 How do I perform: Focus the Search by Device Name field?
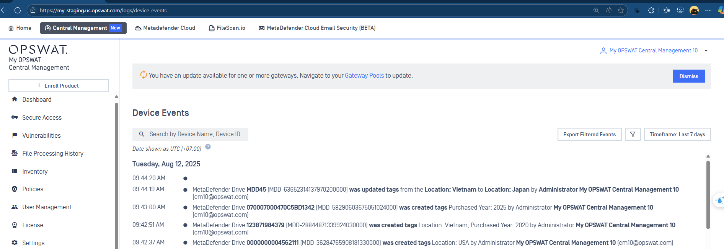click(190, 134)
